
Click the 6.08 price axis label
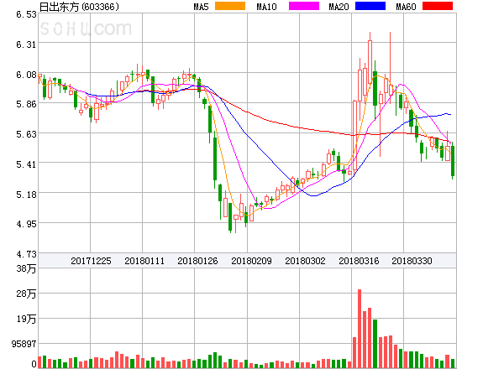(x=26, y=75)
